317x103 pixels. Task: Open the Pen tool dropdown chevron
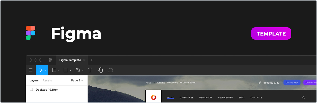[83, 70]
